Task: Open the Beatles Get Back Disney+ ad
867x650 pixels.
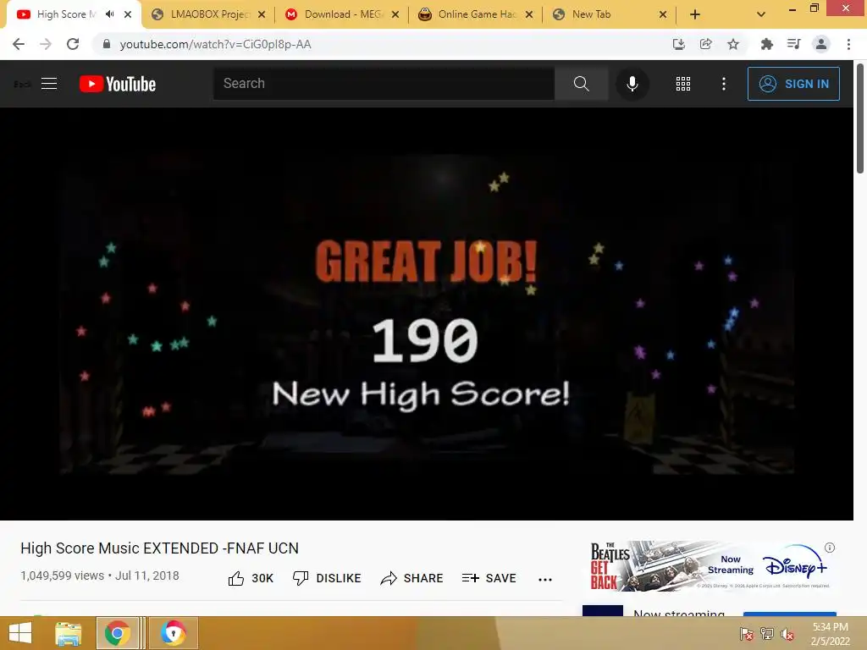Action: (710, 566)
